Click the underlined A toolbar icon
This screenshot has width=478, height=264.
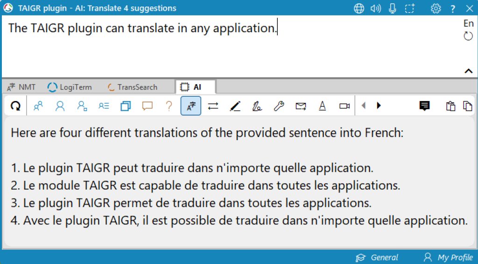click(x=322, y=106)
